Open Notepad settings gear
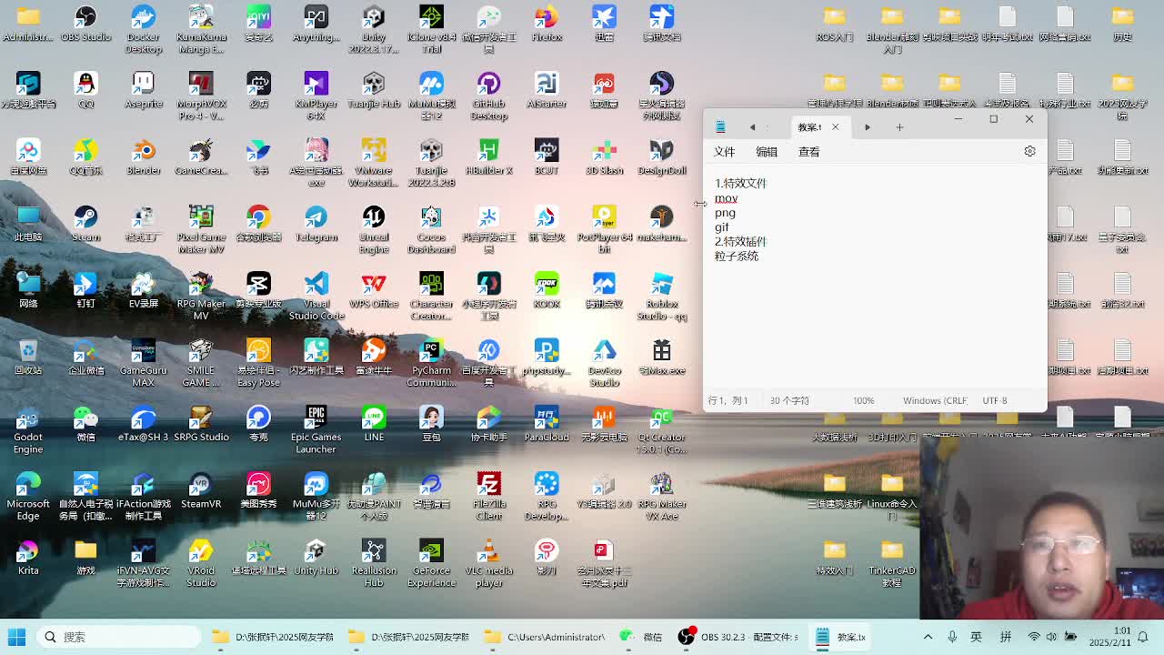Image resolution: width=1164 pixels, height=655 pixels. [x=1029, y=151]
